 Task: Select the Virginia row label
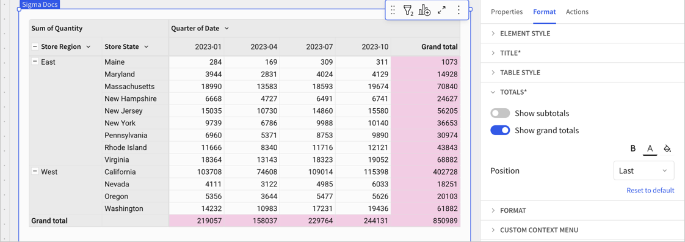coord(117,159)
